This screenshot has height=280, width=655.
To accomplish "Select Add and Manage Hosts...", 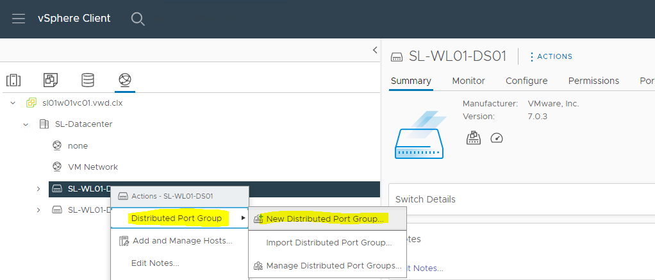I will [x=179, y=241].
